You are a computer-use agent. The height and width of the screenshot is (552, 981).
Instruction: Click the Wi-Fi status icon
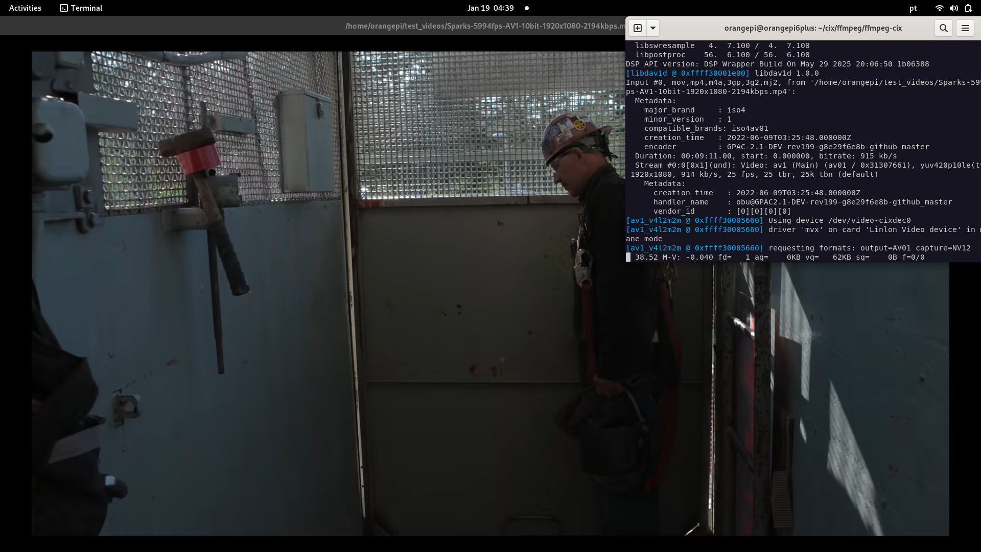click(x=939, y=8)
